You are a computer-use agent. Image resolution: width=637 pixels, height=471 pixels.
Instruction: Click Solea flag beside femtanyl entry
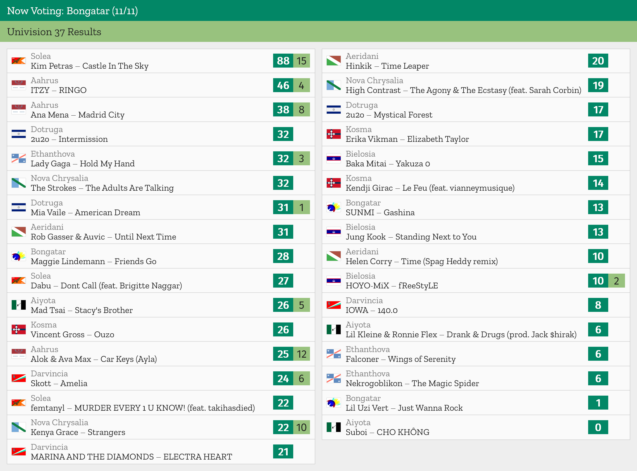point(18,403)
